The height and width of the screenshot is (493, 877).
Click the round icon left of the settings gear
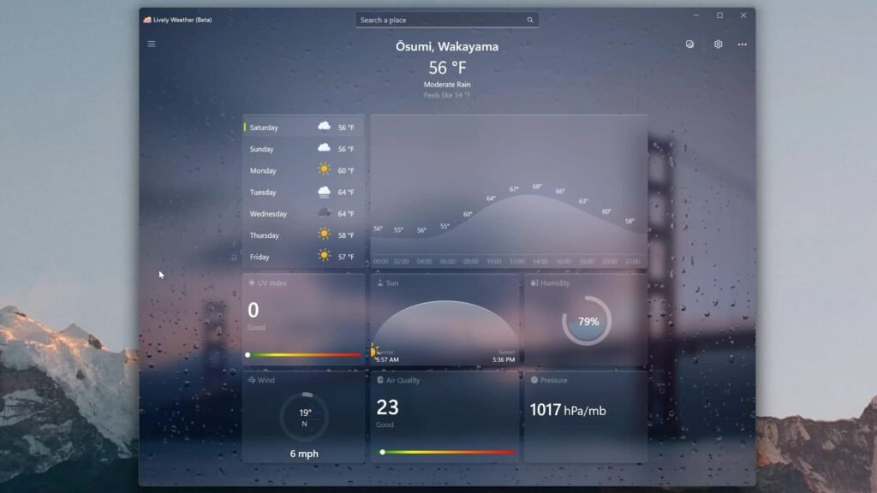(689, 45)
